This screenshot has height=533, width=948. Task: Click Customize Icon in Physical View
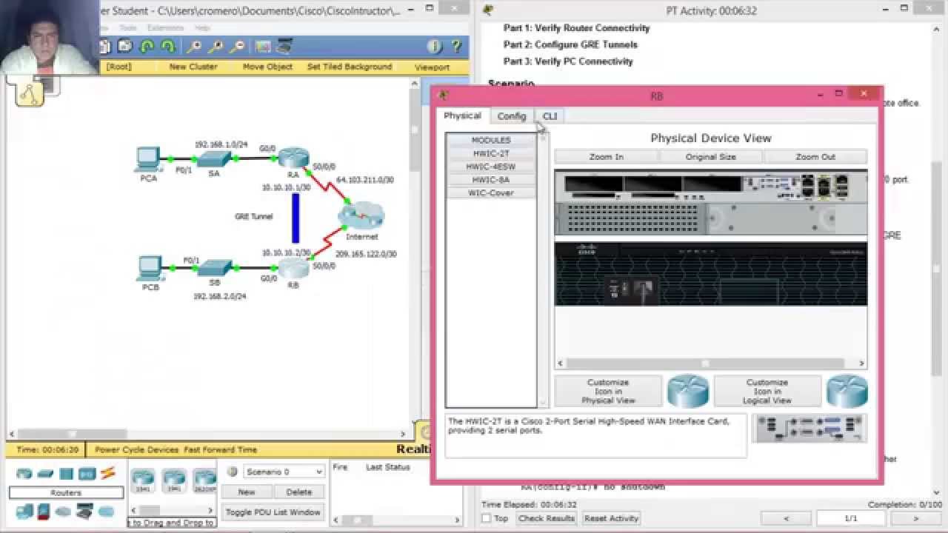coord(608,391)
